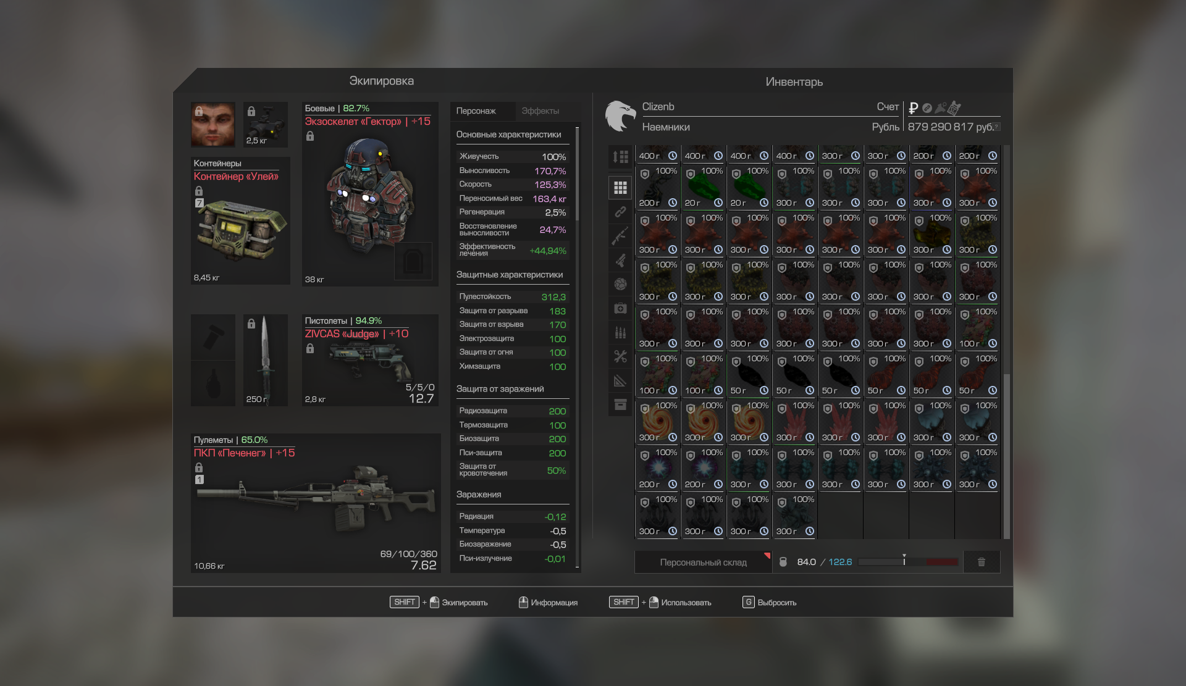Click the empty bolt slot beside knife
This screenshot has width=1186, height=686.
(x=213, y=337)
